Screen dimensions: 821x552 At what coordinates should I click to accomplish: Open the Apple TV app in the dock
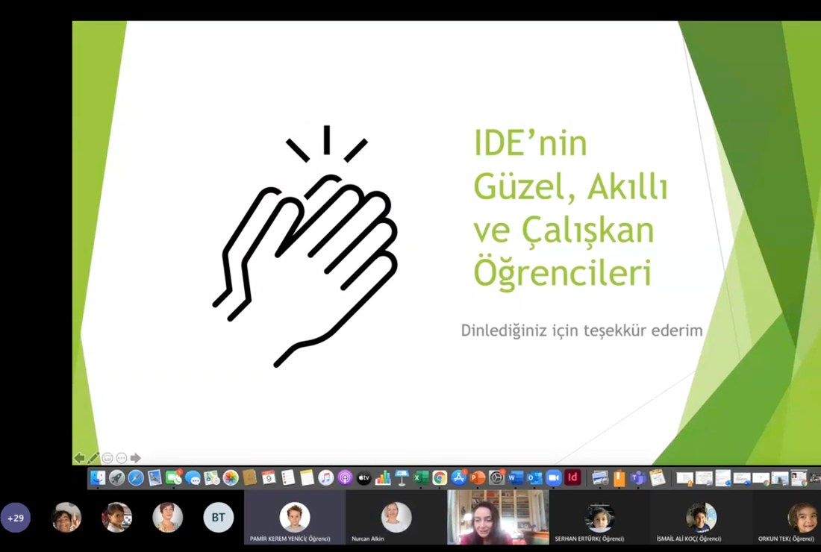[364, 477]
